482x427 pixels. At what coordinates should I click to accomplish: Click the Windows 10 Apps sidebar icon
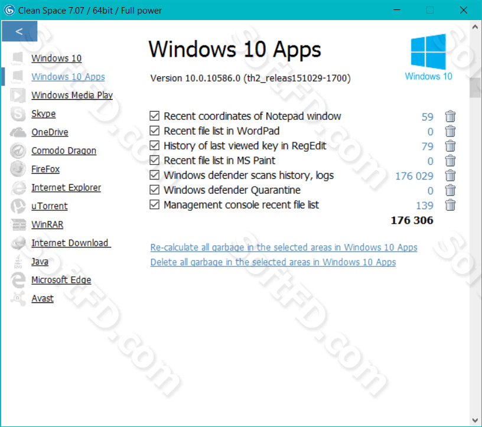coord(18,77)
